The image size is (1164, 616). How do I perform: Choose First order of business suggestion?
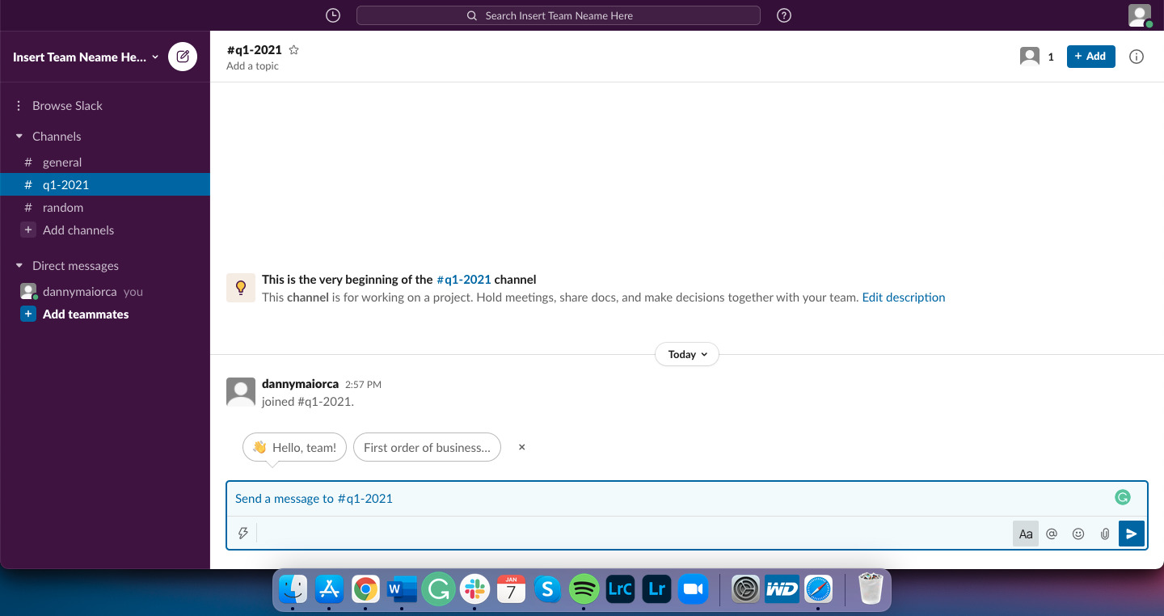point(427,447)
